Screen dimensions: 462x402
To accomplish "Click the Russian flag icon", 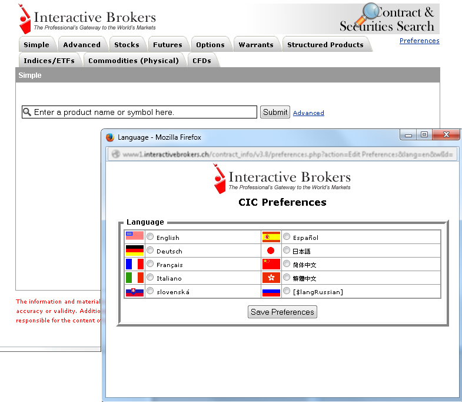I will (271, 292).
